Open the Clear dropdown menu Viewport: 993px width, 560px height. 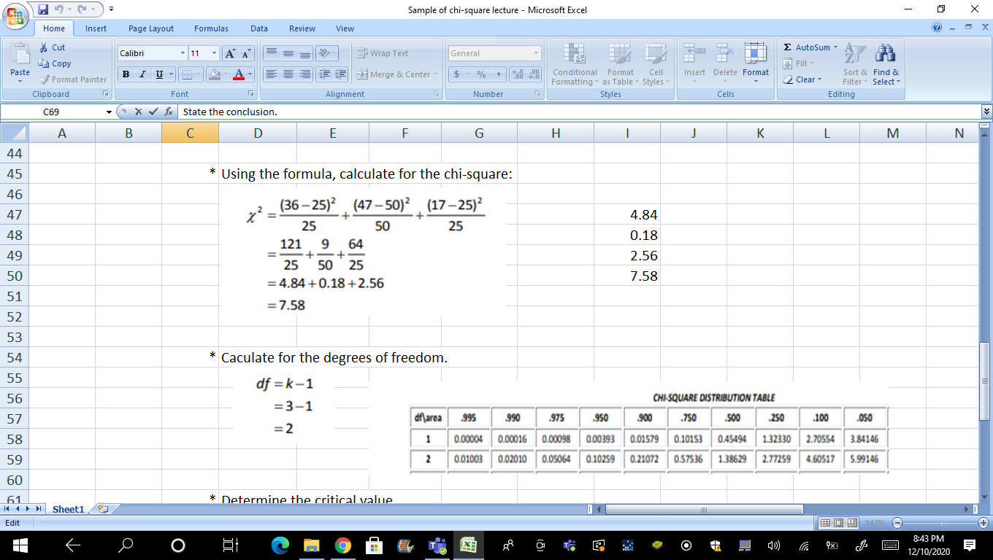click(803, 79)
